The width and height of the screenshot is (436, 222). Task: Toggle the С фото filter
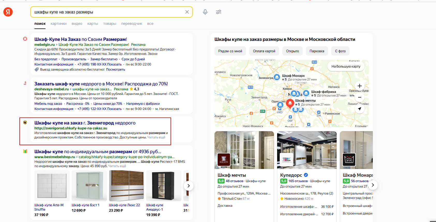pos(340,51)
